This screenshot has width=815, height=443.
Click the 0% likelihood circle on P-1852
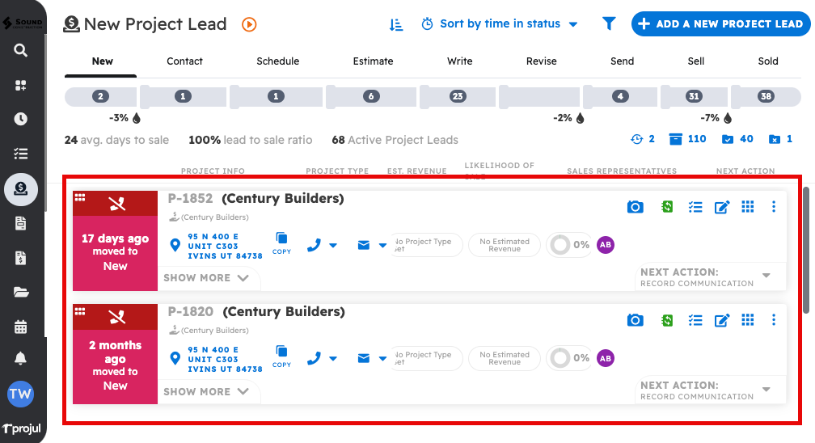559,245
